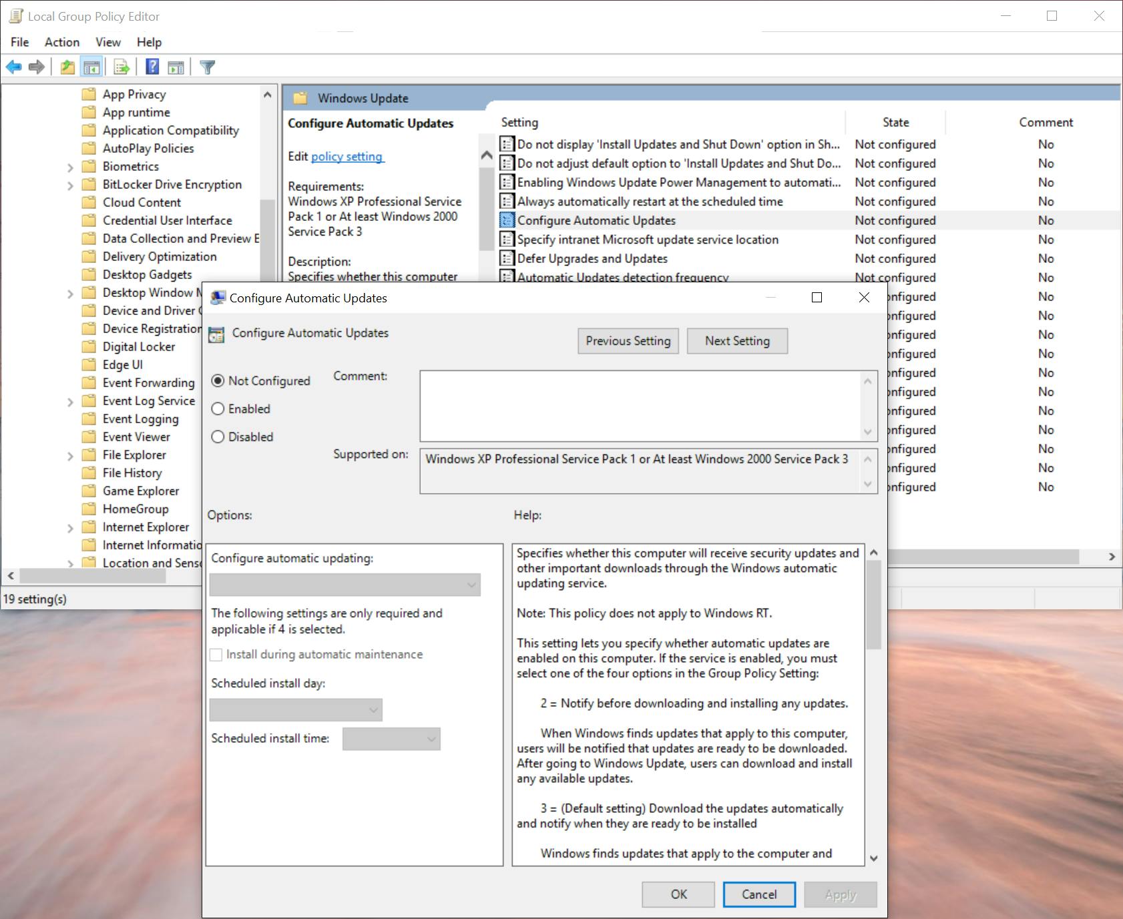The height and width of the screenshot is (919, 1123).
Task: Check 'Install during automatic maintenance' box
Action: point(216,655)
